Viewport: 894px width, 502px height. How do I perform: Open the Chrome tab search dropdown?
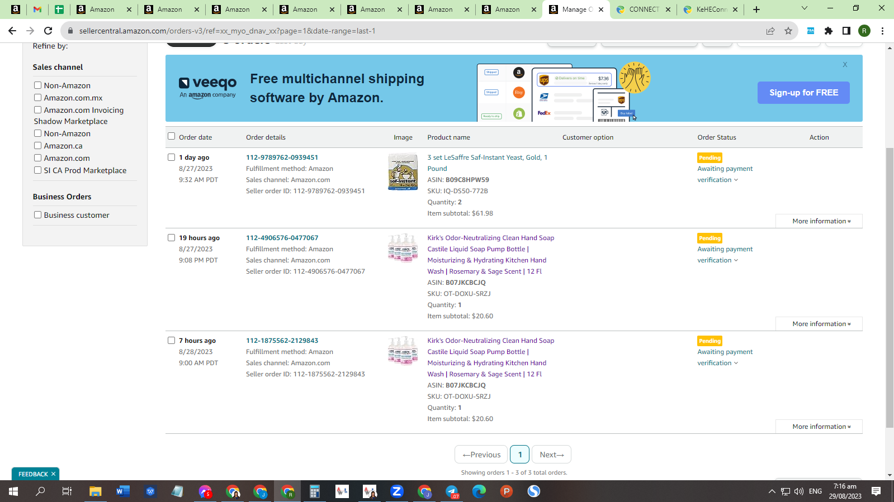click(x=805, y=8)
